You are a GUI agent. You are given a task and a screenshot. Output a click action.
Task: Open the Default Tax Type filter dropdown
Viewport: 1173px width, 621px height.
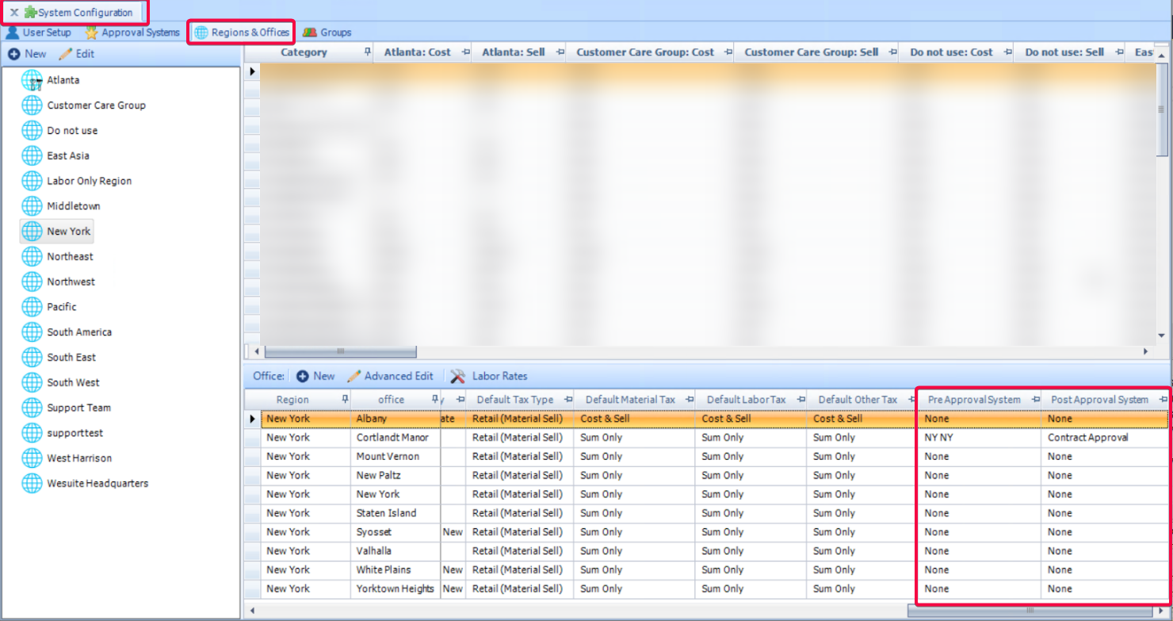pyautogui.click(x=567, y=399)
